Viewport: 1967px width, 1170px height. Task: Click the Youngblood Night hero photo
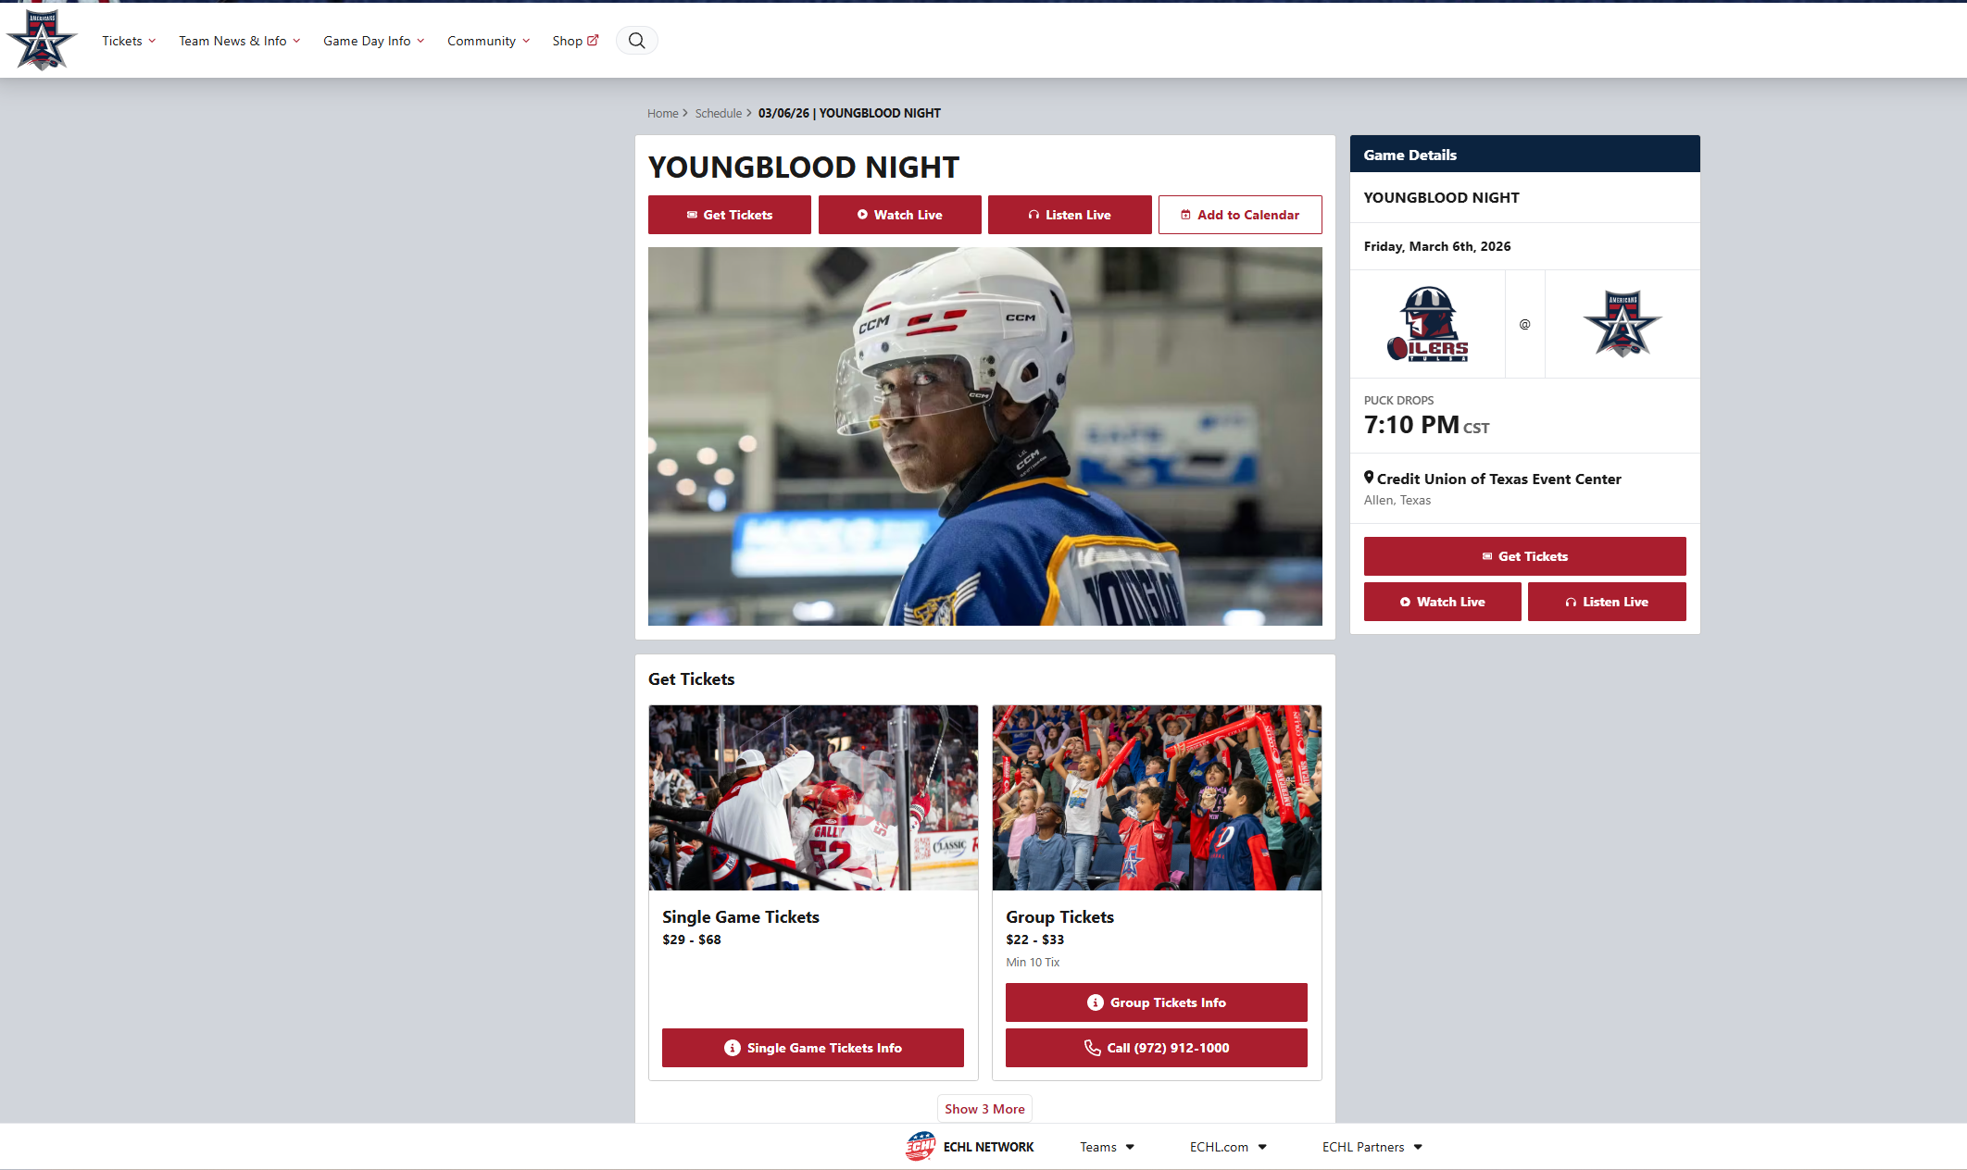pyautogui.click(x=985, y=436)
